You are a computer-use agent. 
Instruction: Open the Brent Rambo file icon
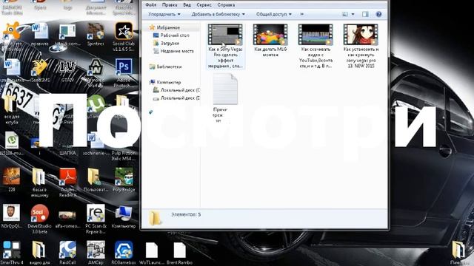tap(179, 253)
